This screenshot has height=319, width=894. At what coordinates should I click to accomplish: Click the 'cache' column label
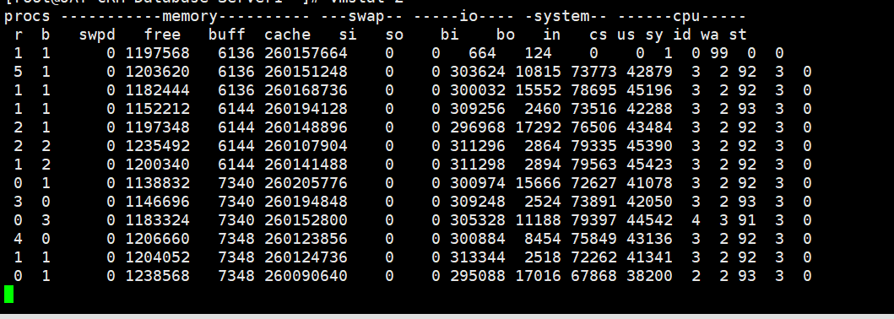287,35
